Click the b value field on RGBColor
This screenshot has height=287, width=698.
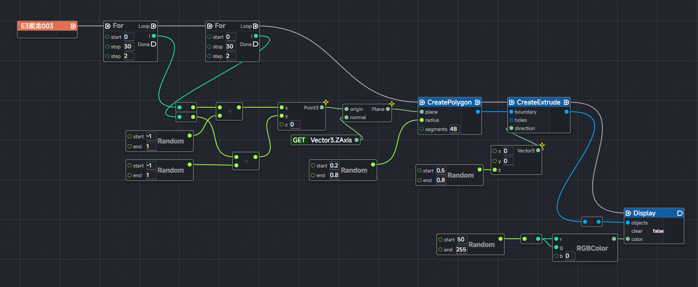[x=569, y=256]
